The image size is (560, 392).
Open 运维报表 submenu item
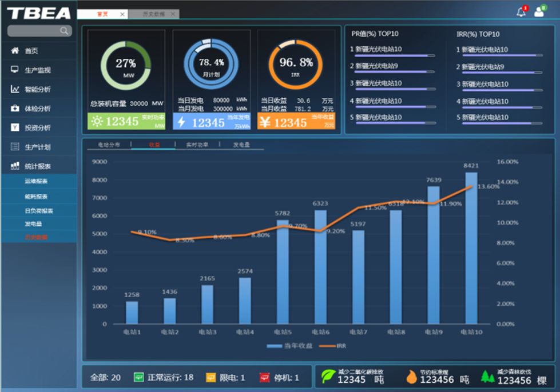point(36,181)
